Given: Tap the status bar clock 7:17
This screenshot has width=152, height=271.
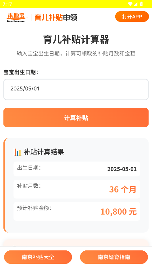Looking at the screenshot, I should coord(7,4).
